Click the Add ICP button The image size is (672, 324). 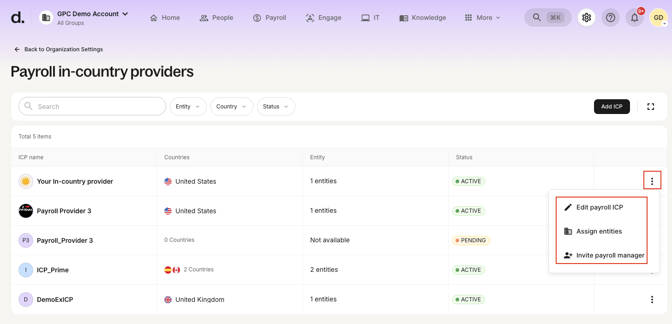(x=612, y=107)
